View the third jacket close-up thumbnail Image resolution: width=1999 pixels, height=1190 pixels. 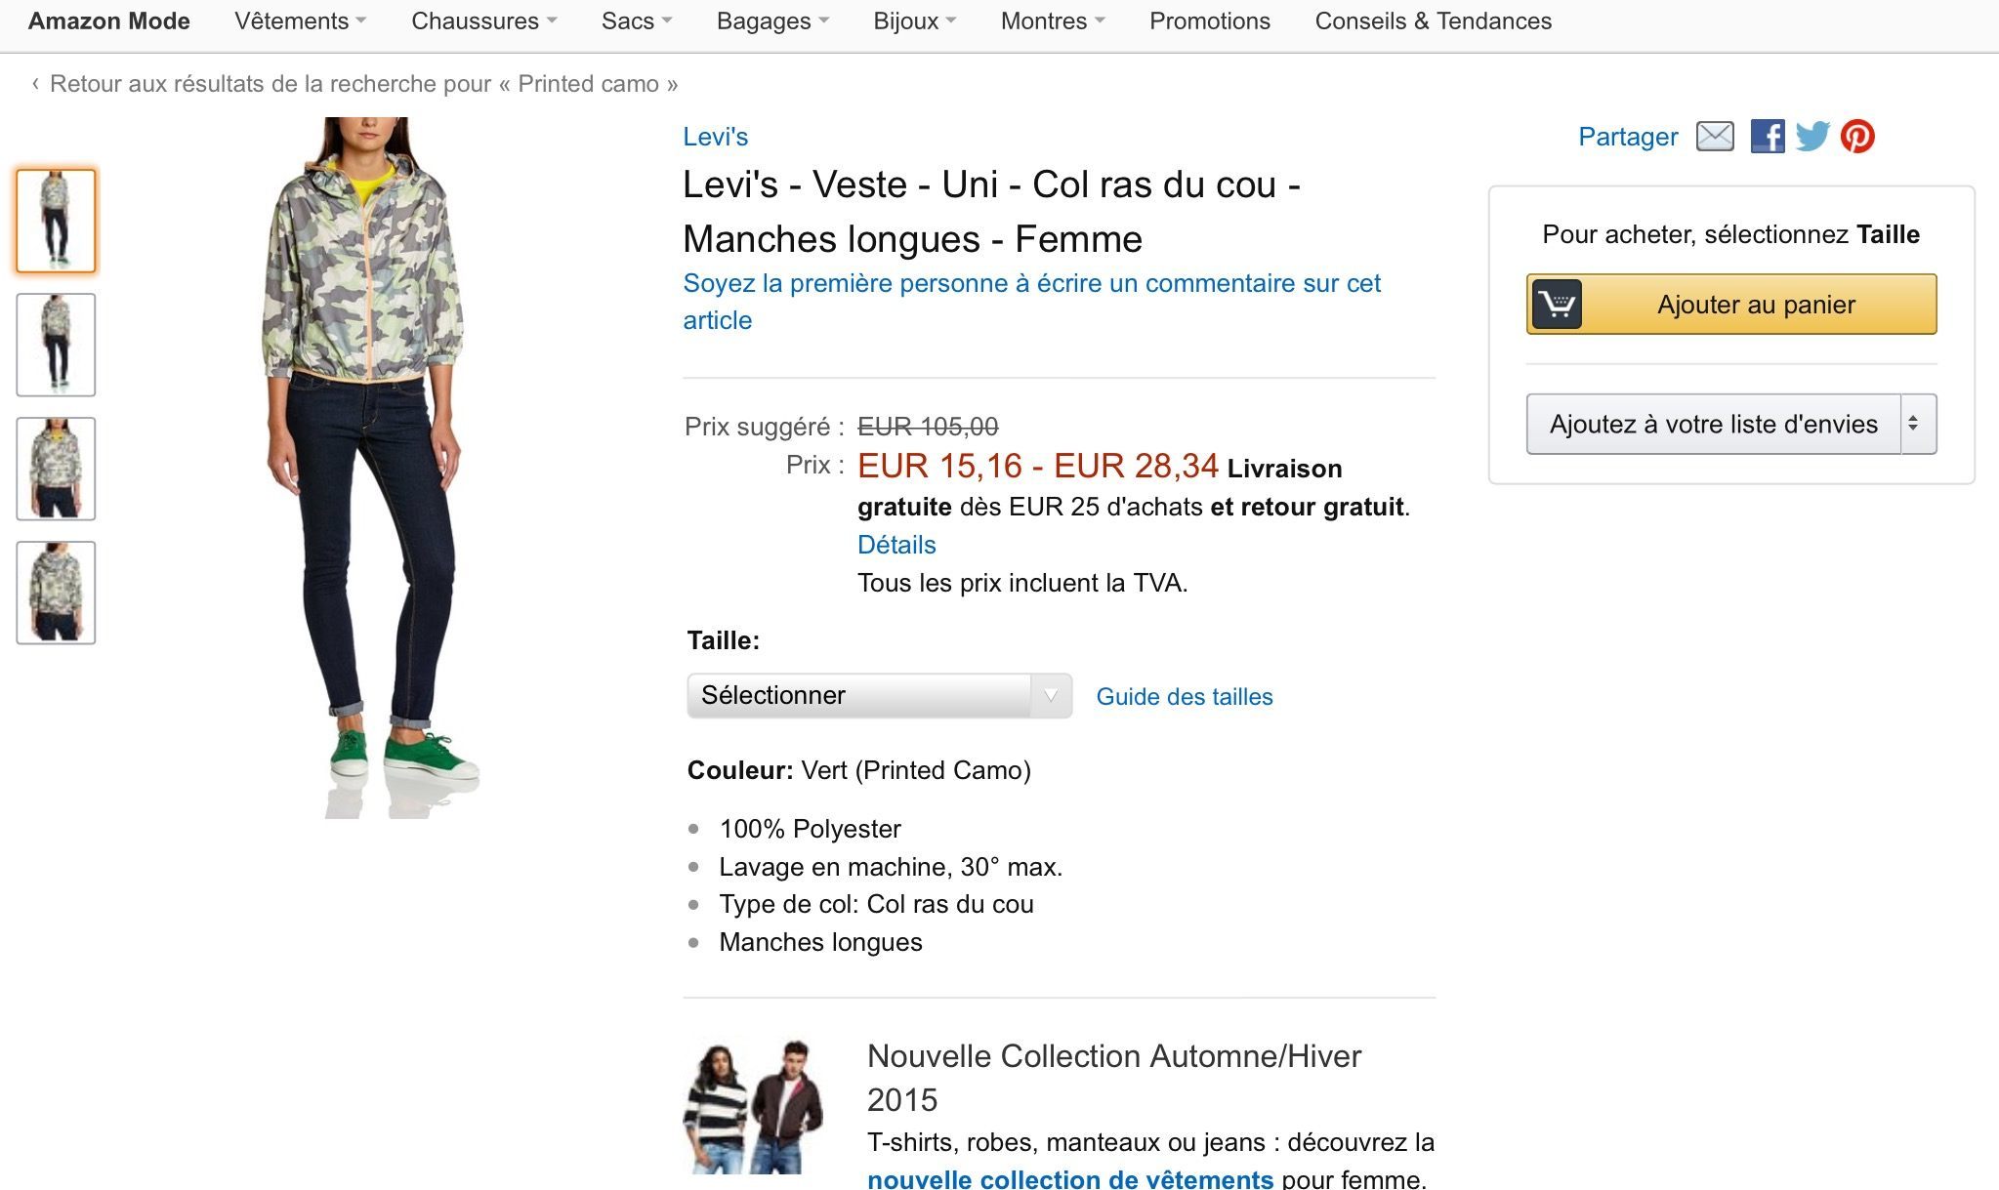[x=56, y=469]
